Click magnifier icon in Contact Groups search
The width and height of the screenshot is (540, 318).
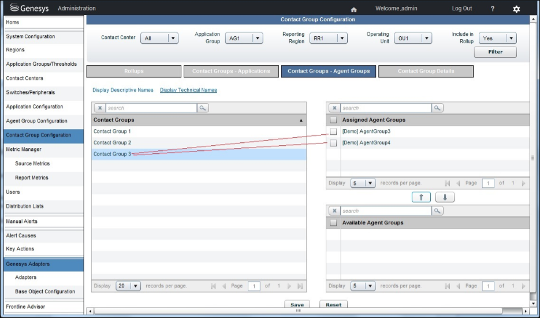click(x=203, y=108)
